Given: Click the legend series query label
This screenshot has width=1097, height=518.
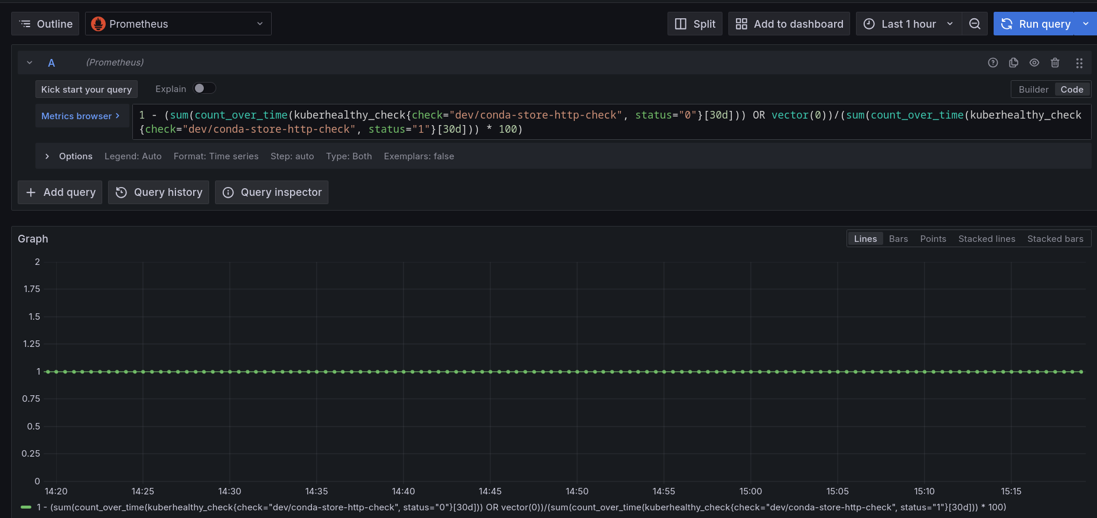Looking at the screenshot, I should [x=521, y=507].
